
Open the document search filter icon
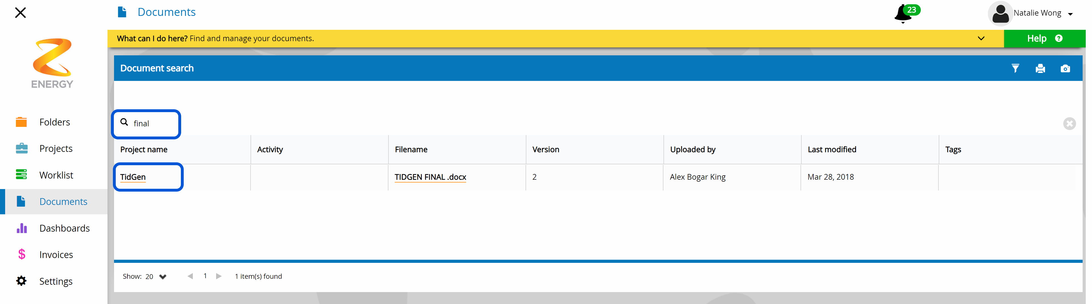tap(1015, 68)
